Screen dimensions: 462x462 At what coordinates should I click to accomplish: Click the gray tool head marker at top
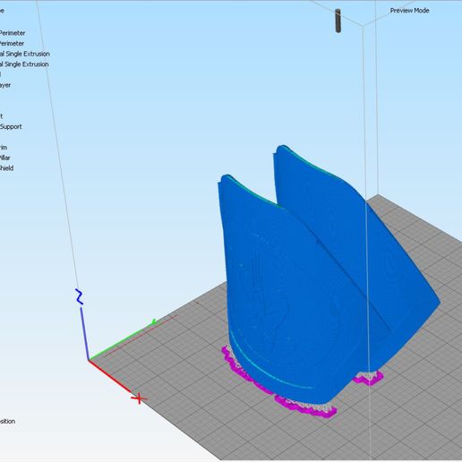click(x=338, y=21)
